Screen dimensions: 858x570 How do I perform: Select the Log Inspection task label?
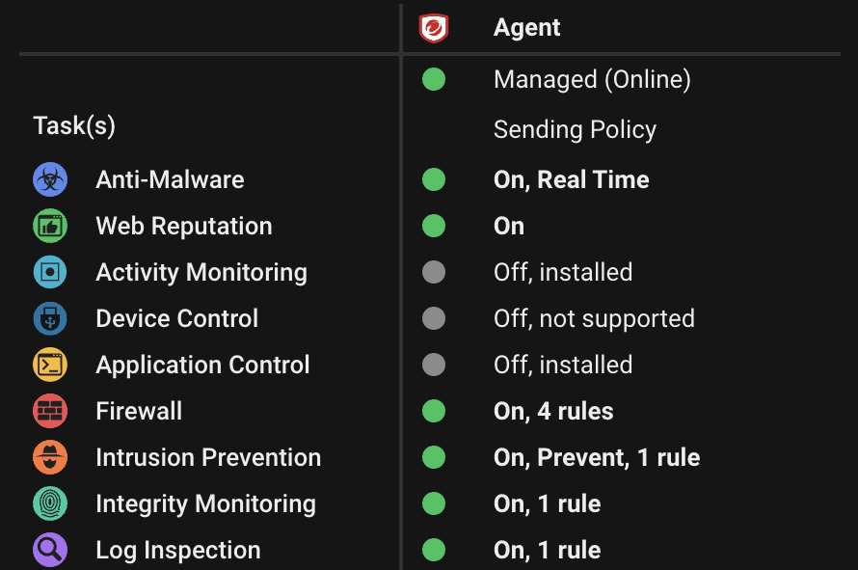coord(178,550)
